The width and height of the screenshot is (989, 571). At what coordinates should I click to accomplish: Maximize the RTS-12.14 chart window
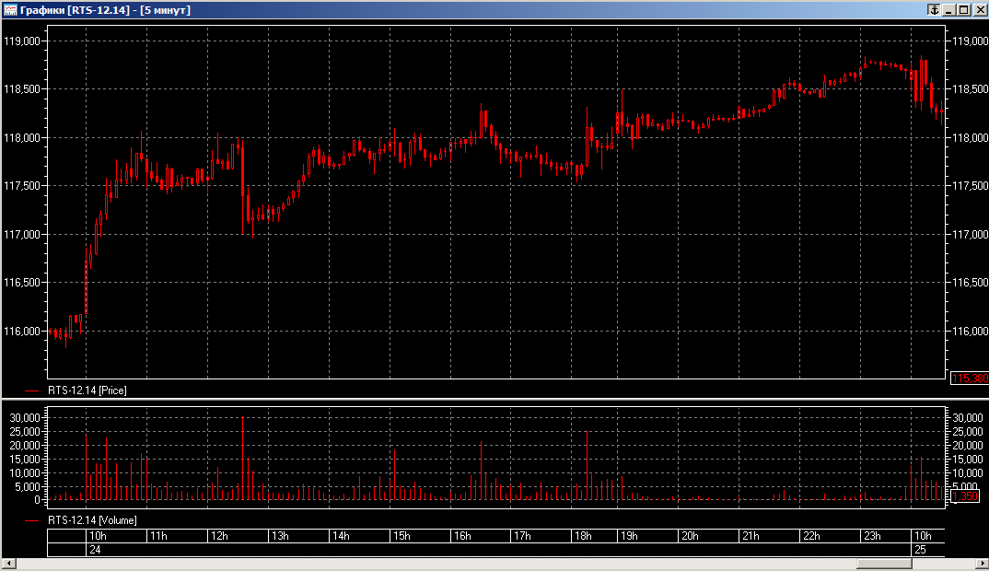pyautogui.click(x=963, y=9)
